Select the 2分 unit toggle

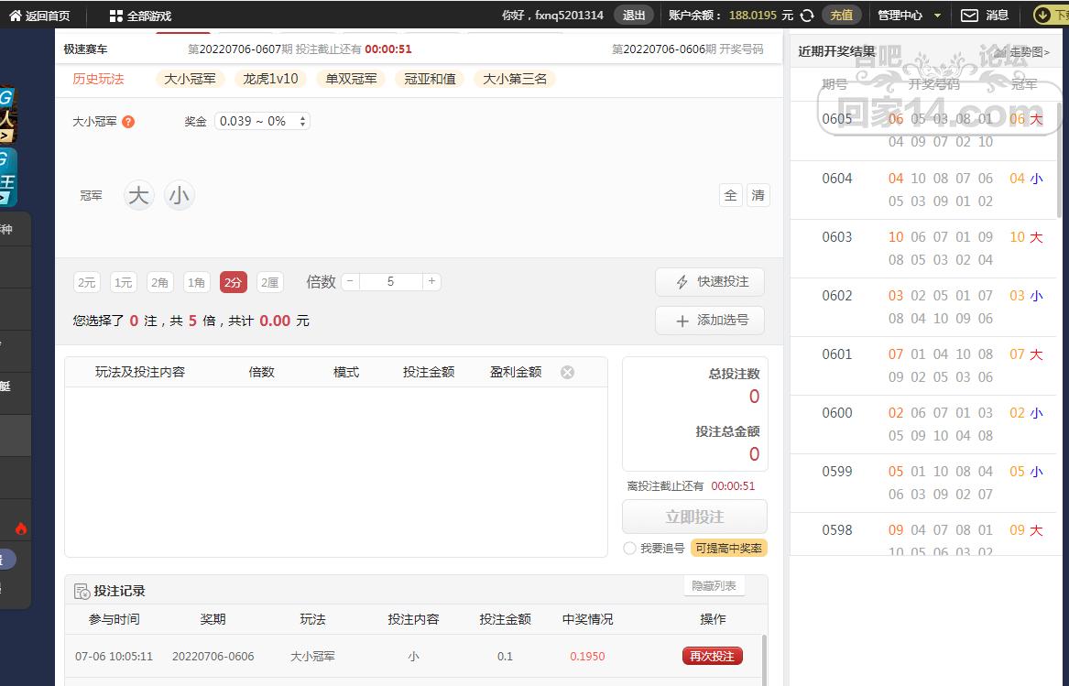(x=233, y=282)
